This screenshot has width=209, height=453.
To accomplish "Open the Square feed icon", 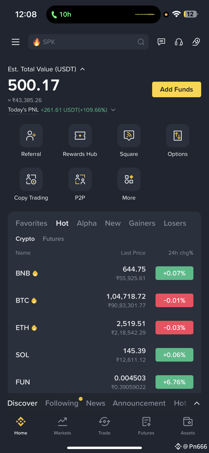I will click(129, 136).
